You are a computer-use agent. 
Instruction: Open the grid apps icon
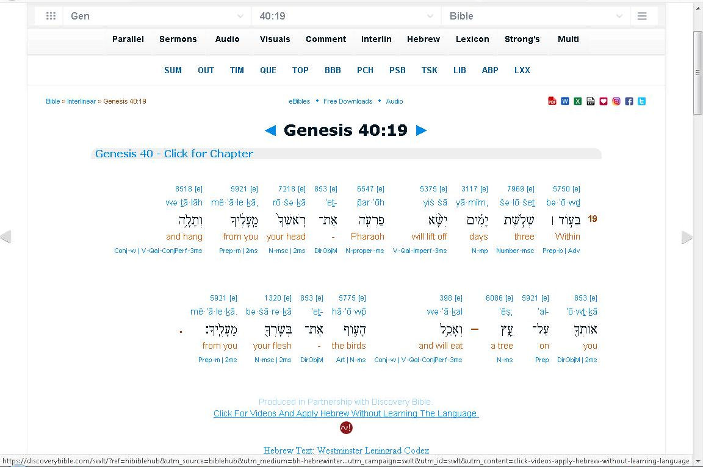point(51,16)
